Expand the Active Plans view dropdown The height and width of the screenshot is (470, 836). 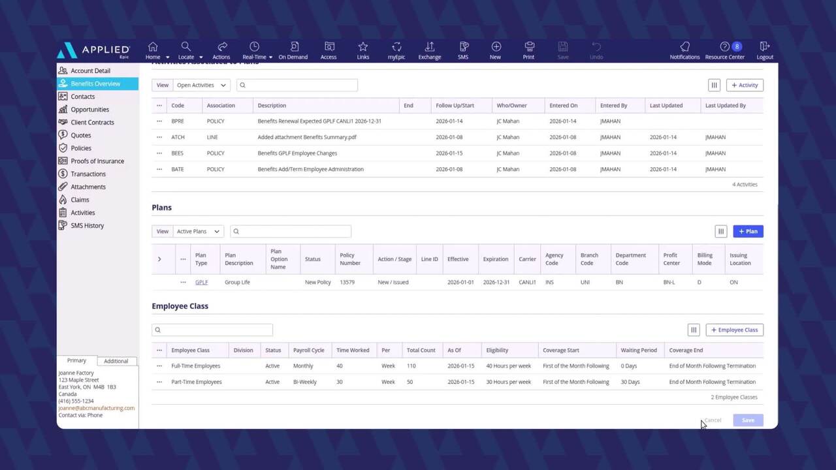tap(198, 231)
